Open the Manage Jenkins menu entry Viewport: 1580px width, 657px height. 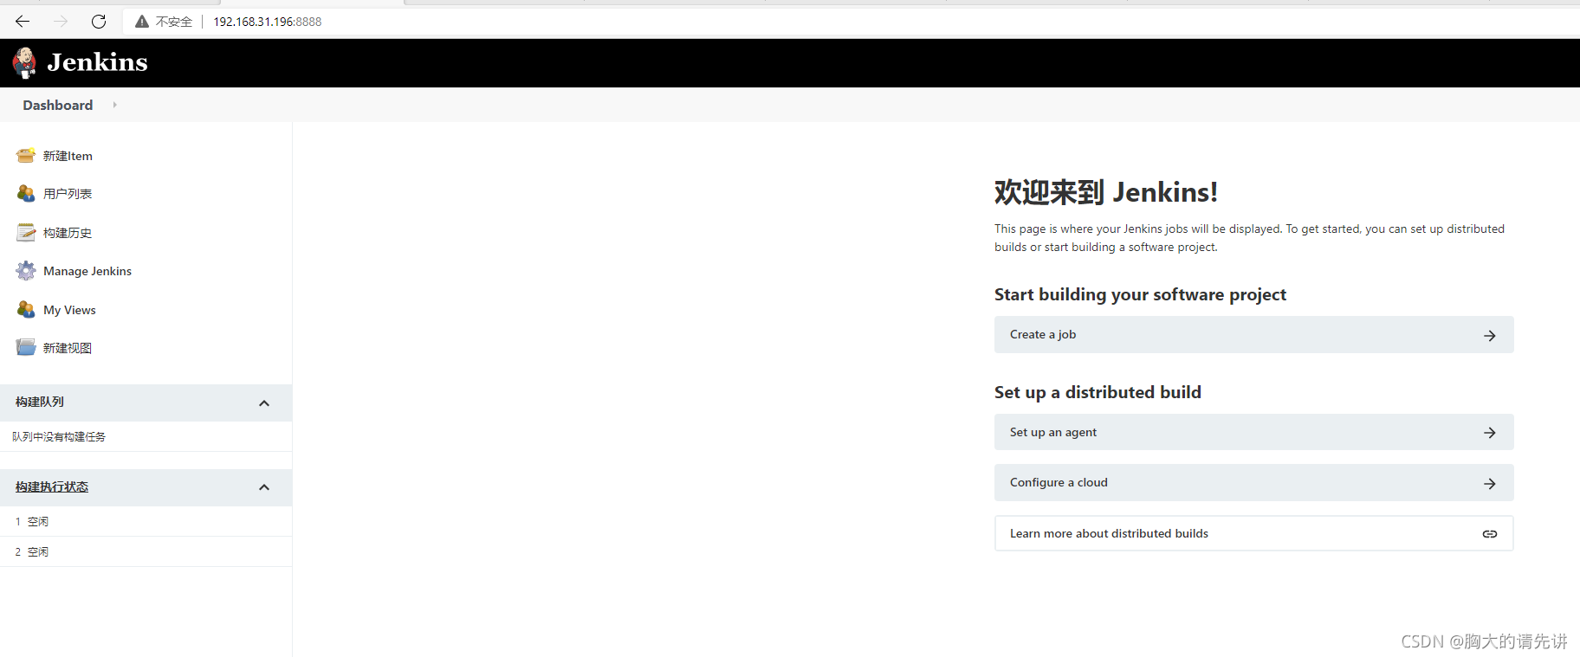coord(87,271)
